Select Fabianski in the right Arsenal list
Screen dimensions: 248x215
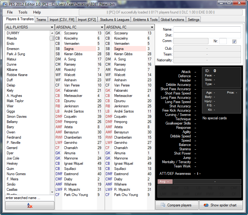(x=121, y=90)
